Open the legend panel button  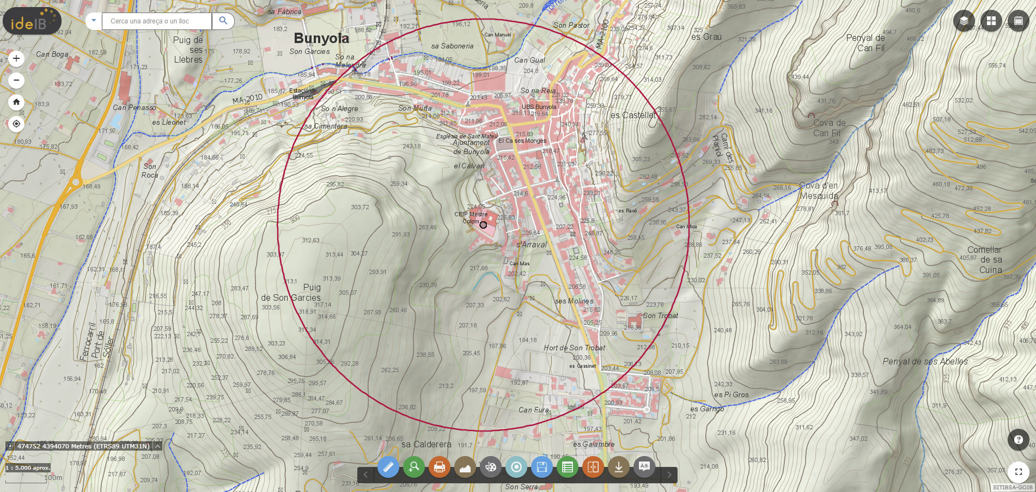(x=1018, y=21)
